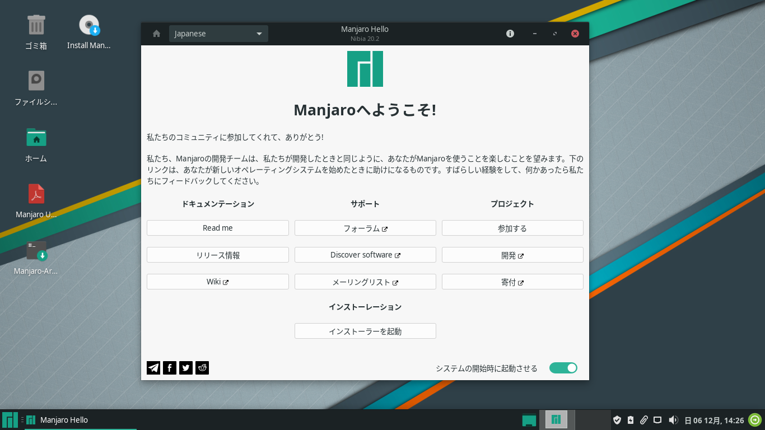Open the Wiki external link button
Viewport: 765px width, 430px height.
[218, 282]
